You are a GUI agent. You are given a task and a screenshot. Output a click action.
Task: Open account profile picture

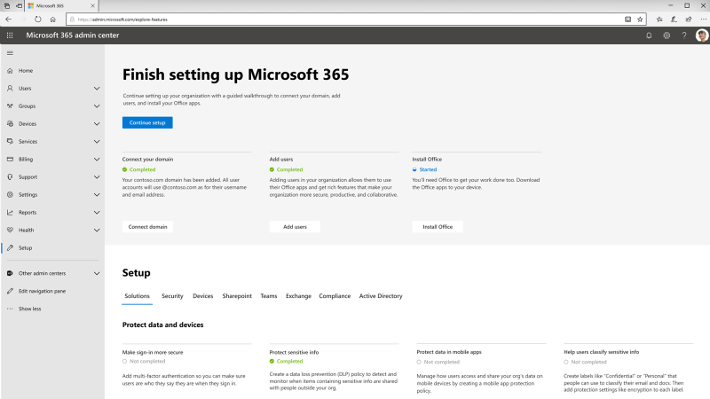(702, 35)
